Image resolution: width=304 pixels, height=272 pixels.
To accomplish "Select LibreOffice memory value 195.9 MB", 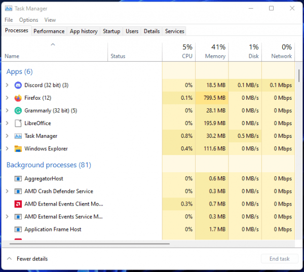I will [214, 123].
